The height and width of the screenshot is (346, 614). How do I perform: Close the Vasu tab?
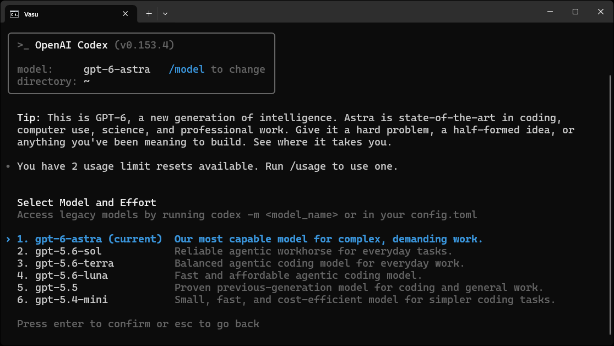pos(126,14)
